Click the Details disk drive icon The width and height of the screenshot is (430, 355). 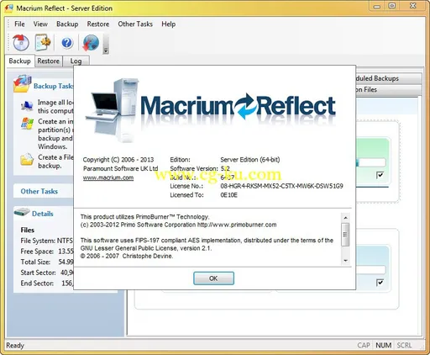pos(22,212)
